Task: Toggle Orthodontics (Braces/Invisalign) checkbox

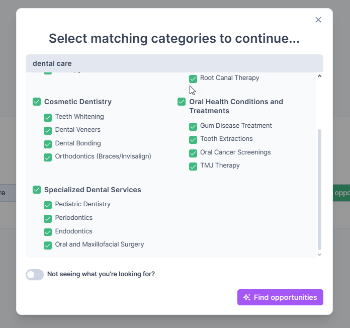Action: coord(48,157)
